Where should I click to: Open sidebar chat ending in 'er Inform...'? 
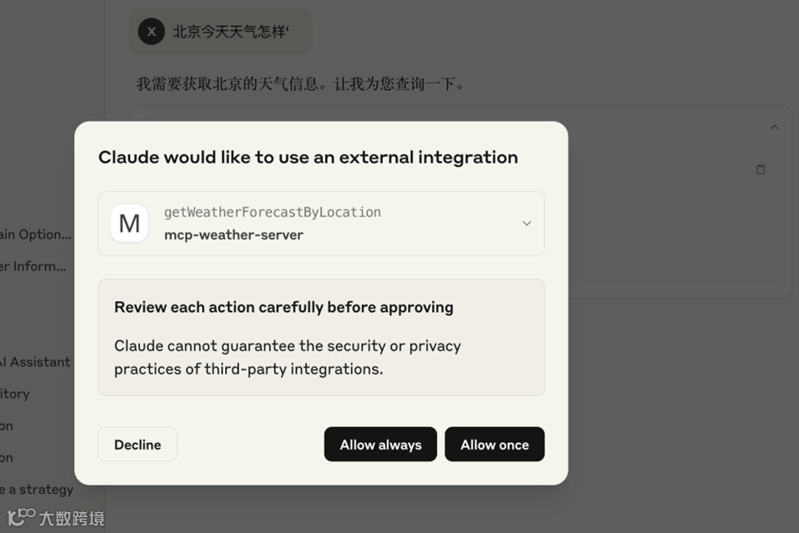(x=33, y=266)
